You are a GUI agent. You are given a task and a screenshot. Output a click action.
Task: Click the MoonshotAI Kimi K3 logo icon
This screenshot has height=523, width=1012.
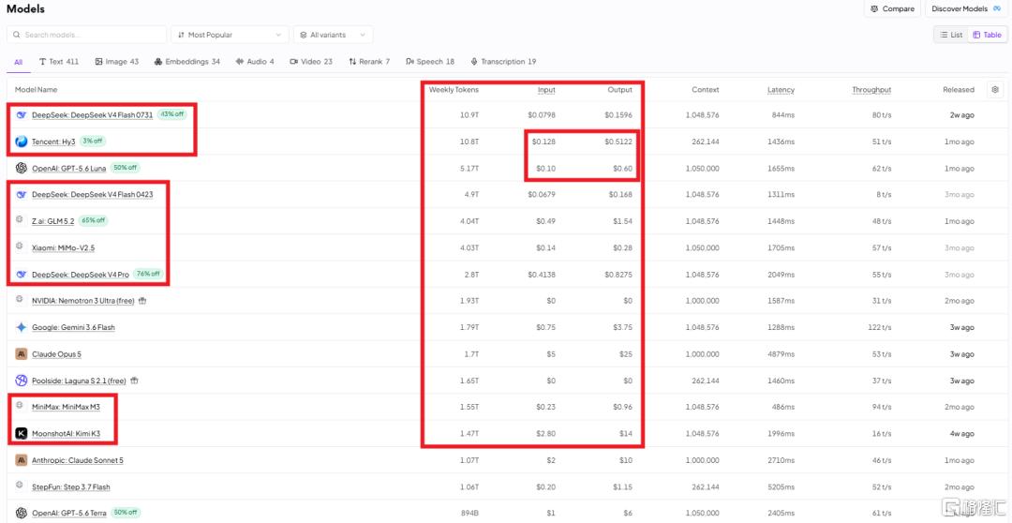point(22,433)
